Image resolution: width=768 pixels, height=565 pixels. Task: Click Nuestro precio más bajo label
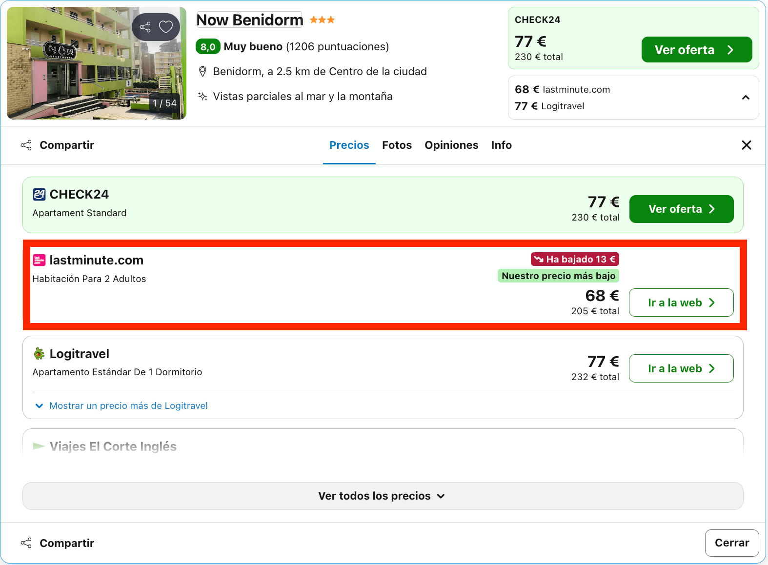coord(558,276)
